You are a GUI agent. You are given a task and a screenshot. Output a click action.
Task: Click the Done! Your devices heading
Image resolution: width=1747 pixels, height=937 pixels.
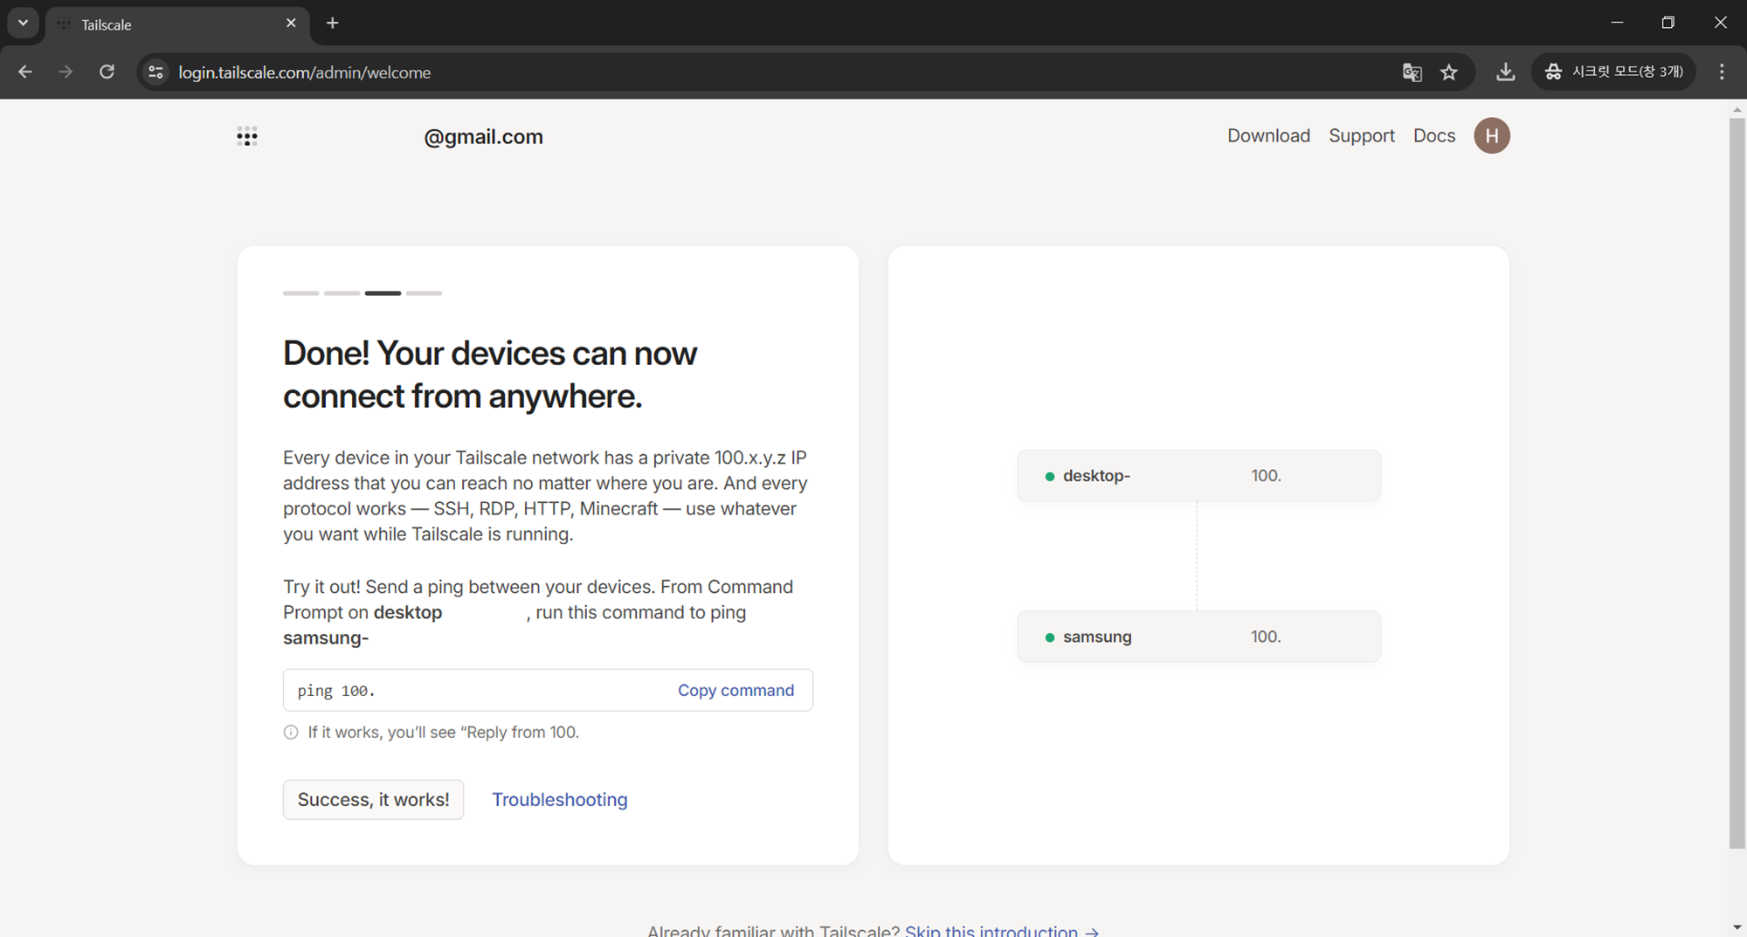[490, 375]
